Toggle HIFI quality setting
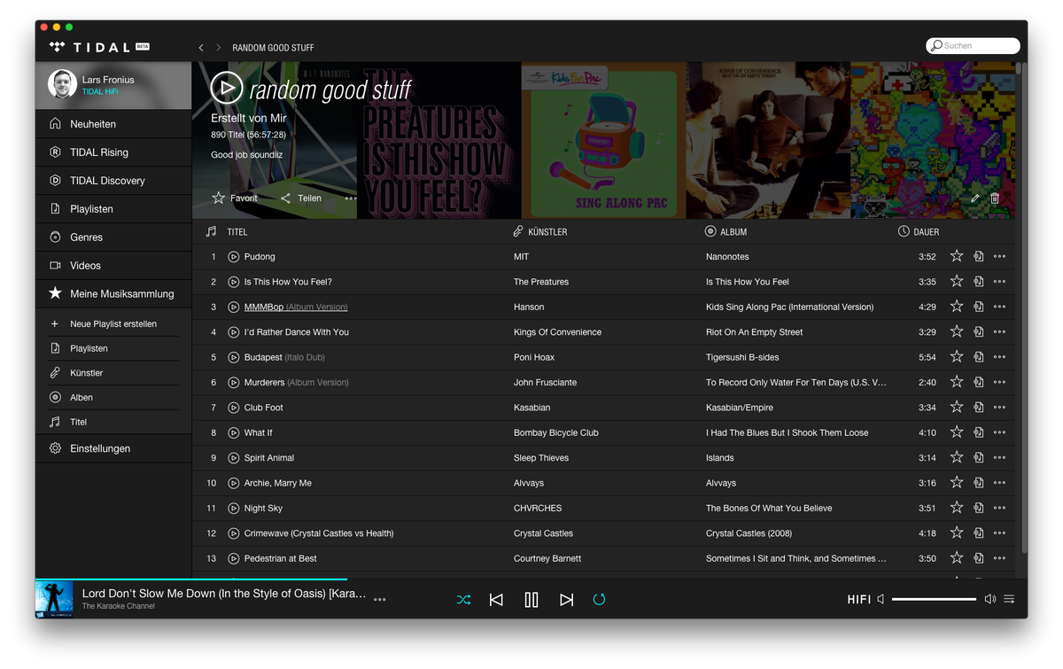 859,600
